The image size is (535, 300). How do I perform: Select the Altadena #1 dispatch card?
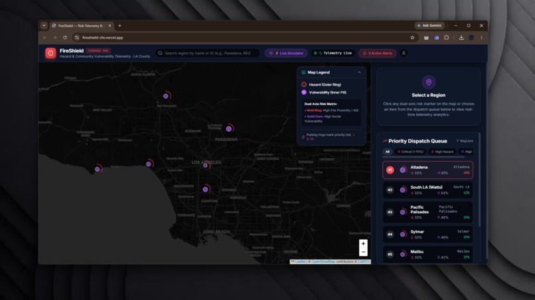coord(428,170)
